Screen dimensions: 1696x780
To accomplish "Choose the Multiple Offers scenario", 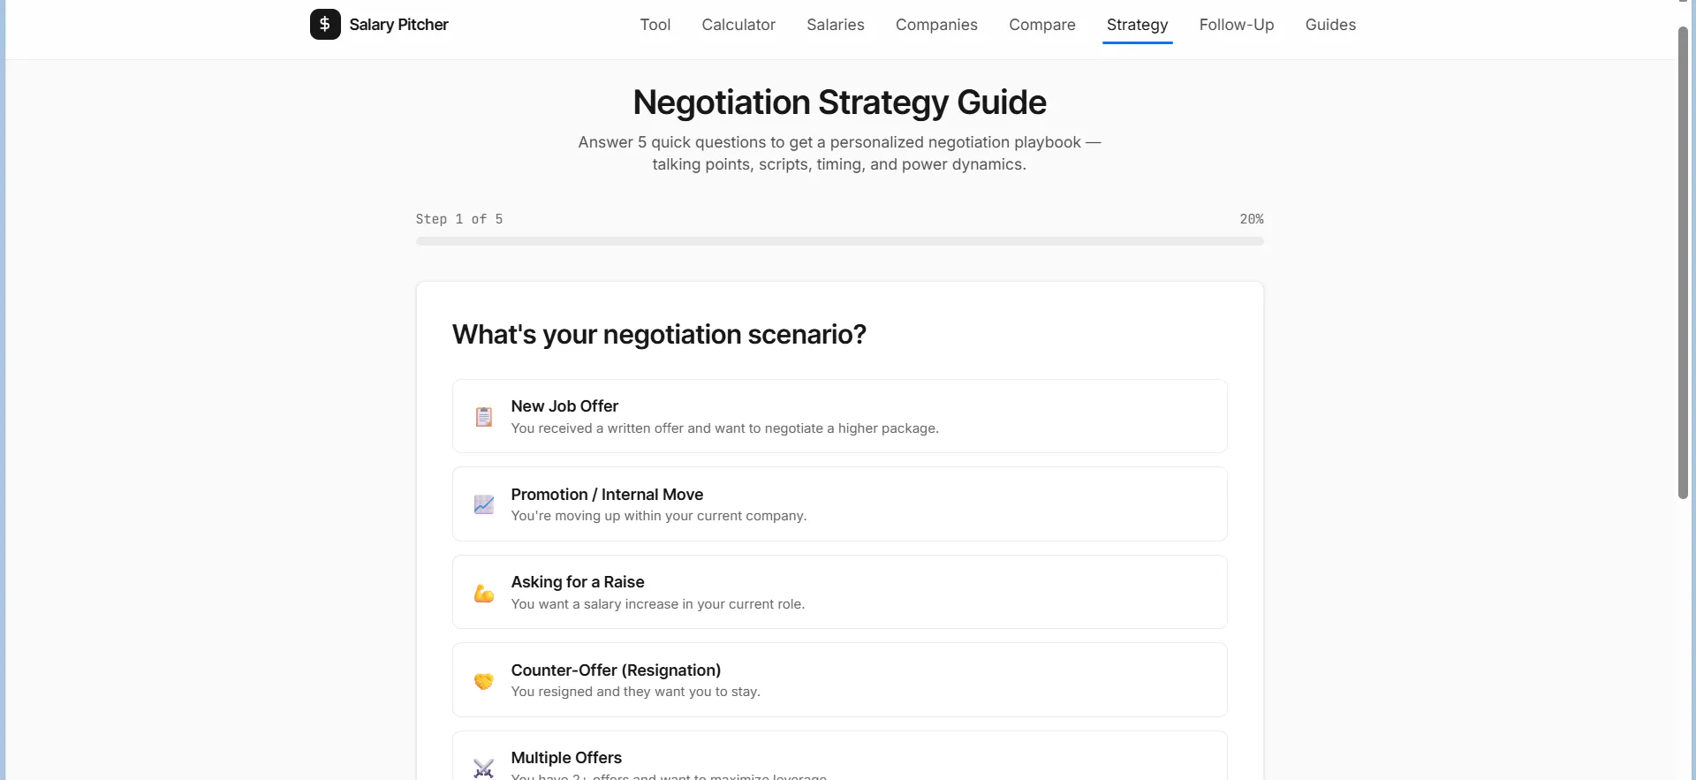I will [840, 756].
